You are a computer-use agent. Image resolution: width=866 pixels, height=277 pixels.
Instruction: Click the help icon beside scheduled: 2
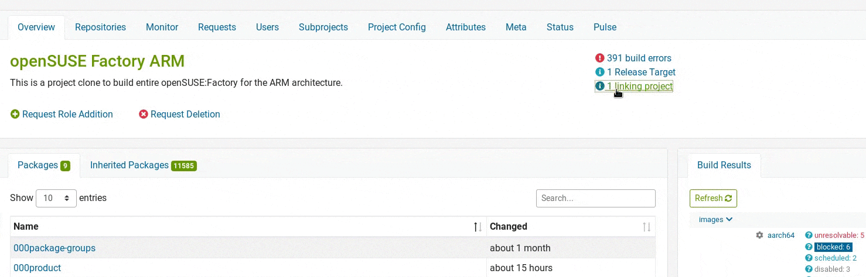click(809, 258)
